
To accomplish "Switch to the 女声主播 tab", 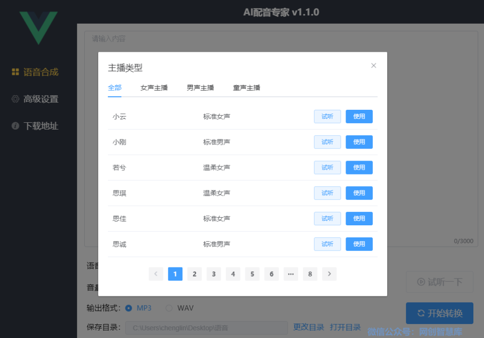I will (x=154, y=88).
